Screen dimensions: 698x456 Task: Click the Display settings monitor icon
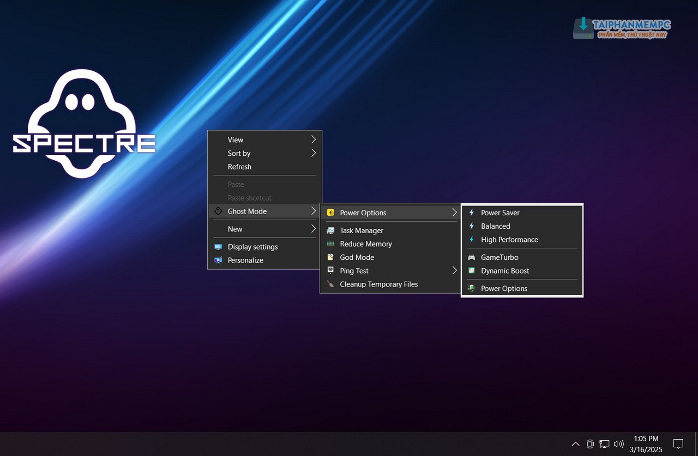coord(218,247)
